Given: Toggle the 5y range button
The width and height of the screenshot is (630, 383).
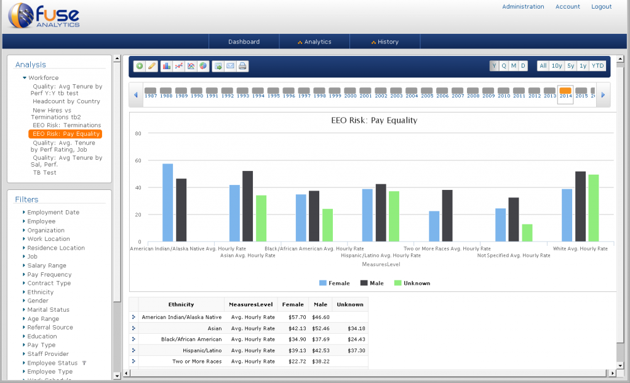Looking at the screenshot, I should [x=570, y=66].
